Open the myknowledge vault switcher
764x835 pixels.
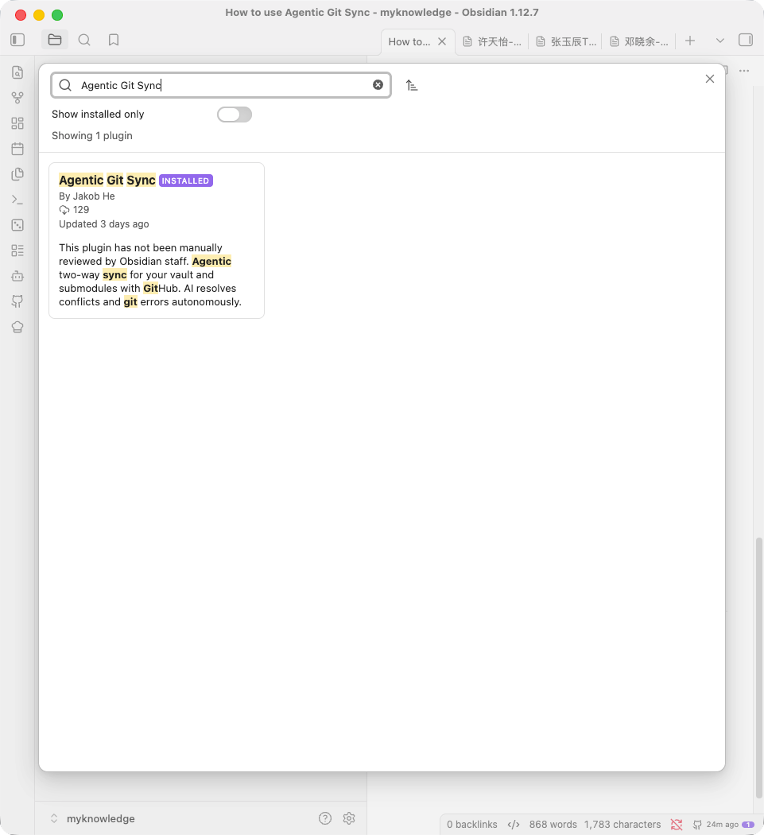point(92,818)
